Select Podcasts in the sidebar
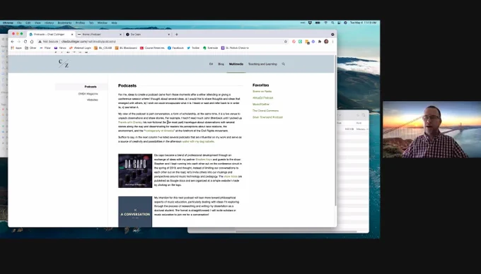The width and height of the screenshot is (481, 274). click(91, 87)
